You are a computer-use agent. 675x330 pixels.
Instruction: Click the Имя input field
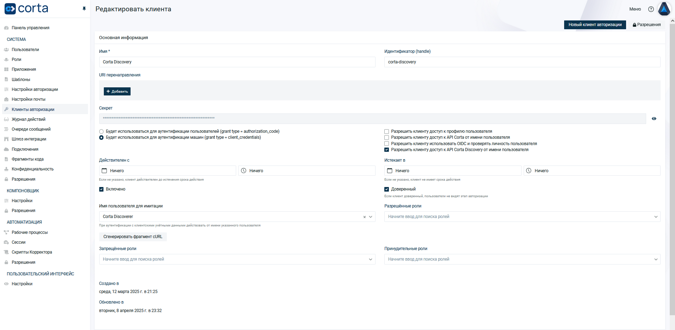[x=237, y=62]
